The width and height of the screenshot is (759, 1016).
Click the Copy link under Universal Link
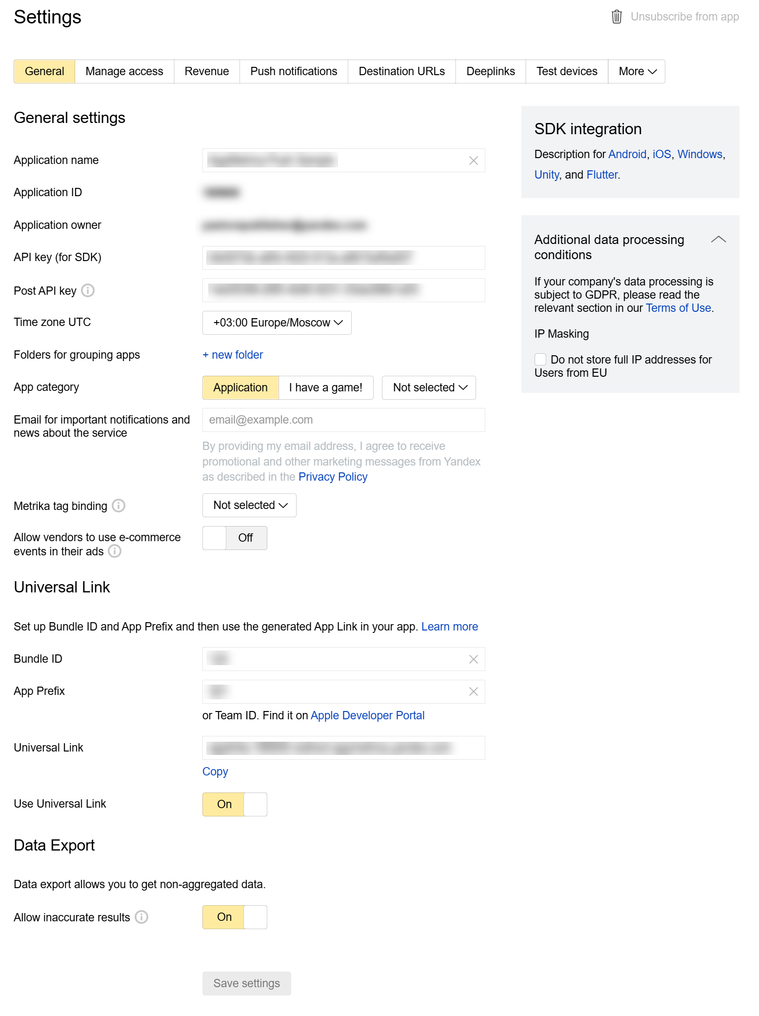point(215,772)
